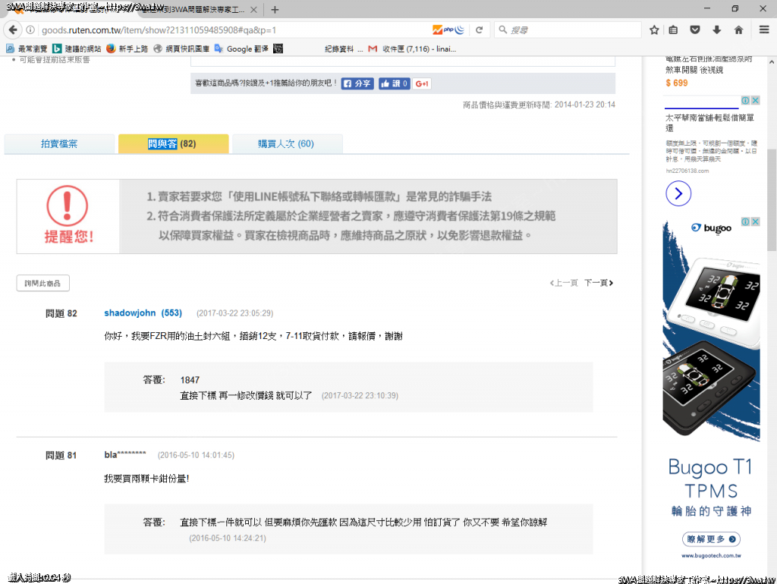
Task: Share the item with Facebook 分享 button
Action: pyautogui.click(x=357, y=83)
